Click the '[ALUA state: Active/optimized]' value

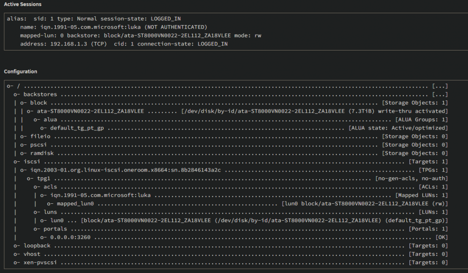tap(398, 128)
